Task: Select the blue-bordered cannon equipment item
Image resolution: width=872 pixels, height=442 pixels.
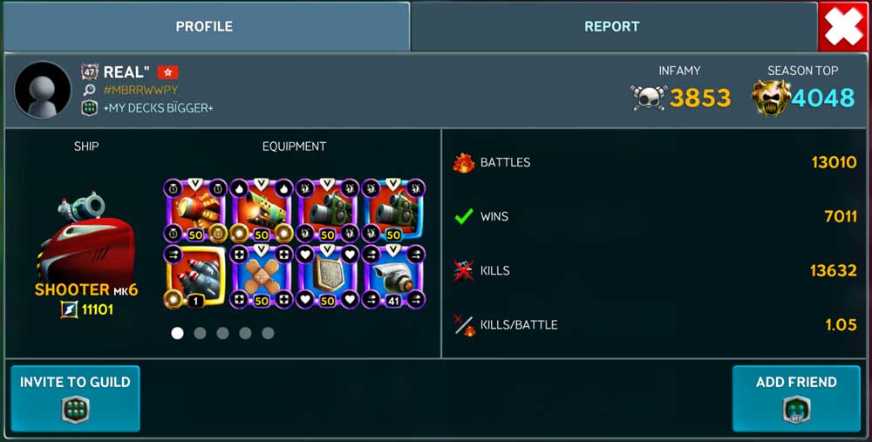Action: (393, 211)
